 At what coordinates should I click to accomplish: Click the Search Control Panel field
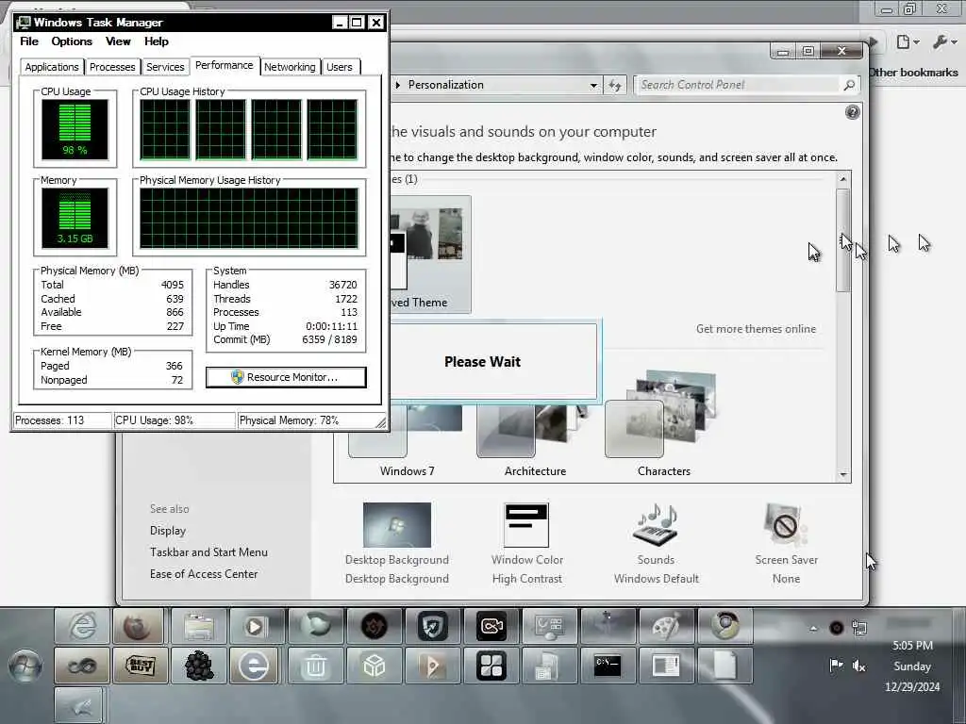(x=738, y=85)
